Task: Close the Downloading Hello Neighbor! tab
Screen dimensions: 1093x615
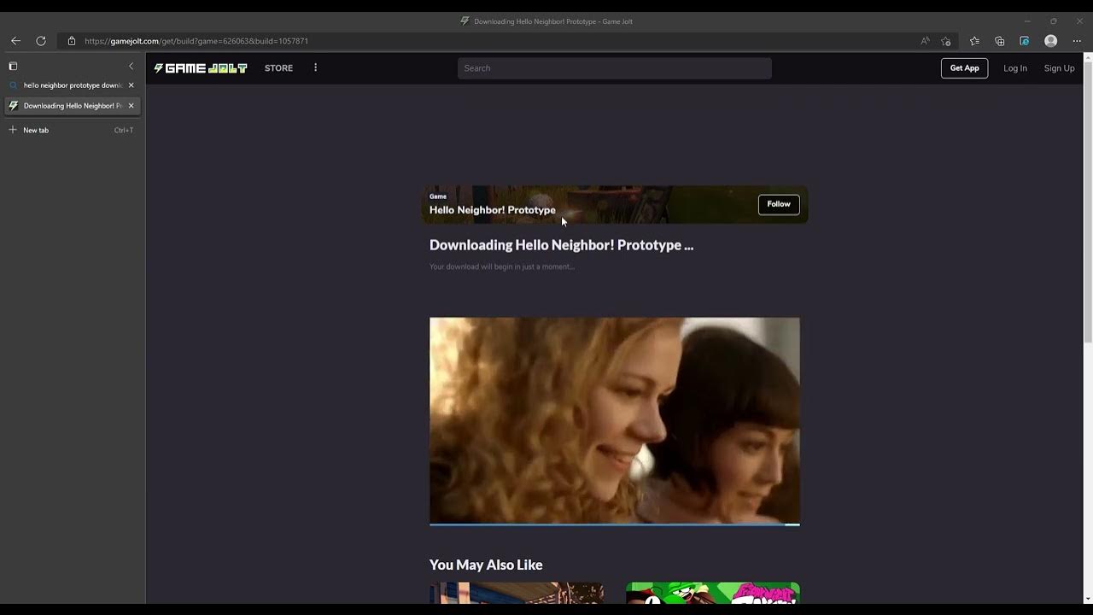Action: coord(131,106)
